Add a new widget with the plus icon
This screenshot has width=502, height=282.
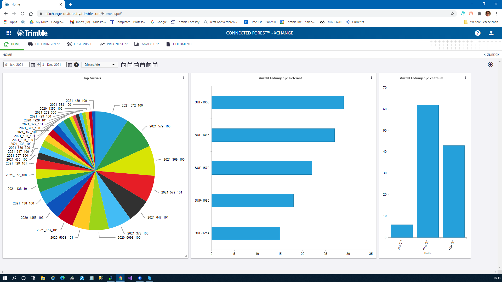coord(490,64)
